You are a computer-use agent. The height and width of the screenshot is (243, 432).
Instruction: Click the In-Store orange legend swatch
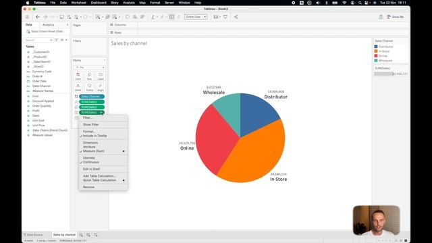(376, 51)
